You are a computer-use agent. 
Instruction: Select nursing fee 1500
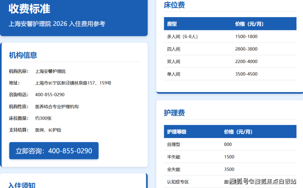click(229, 157)
